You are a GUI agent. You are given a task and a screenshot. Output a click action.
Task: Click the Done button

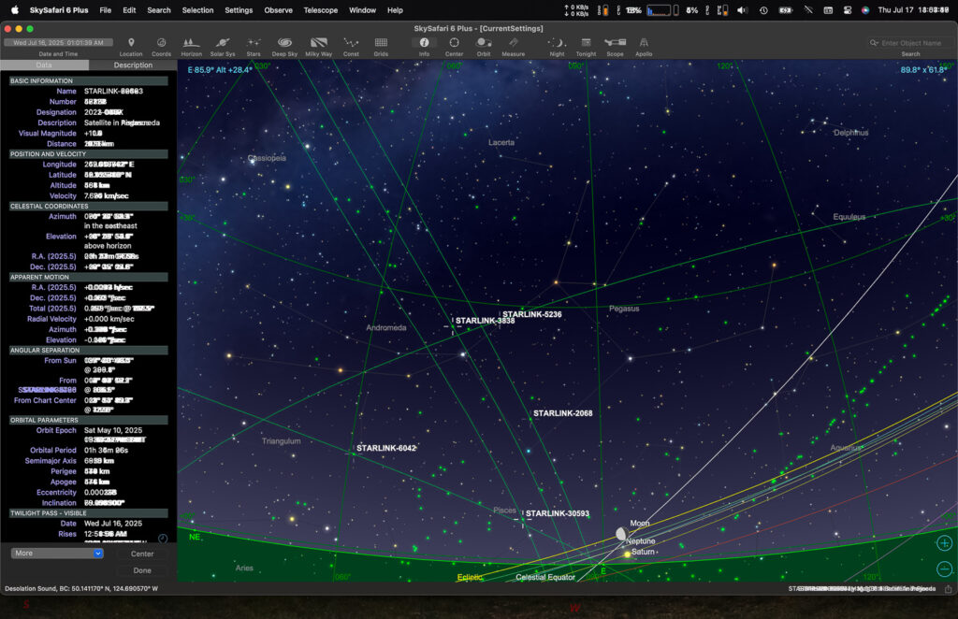click(141, 569)
